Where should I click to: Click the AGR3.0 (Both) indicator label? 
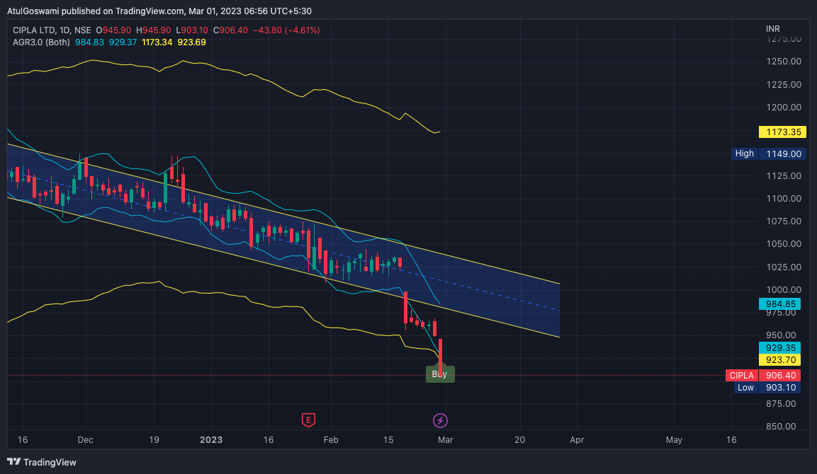tap(41, 42)
